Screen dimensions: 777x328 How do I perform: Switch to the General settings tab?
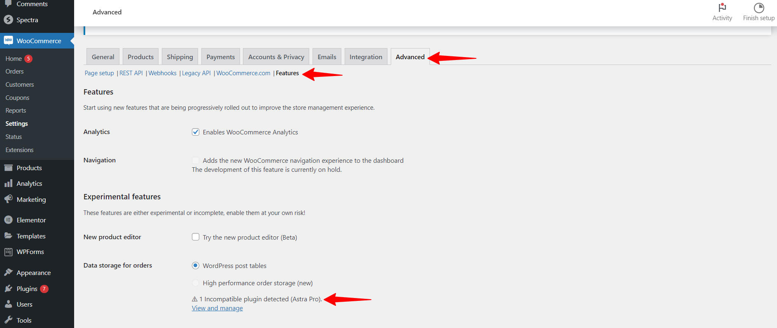[103, 57]
